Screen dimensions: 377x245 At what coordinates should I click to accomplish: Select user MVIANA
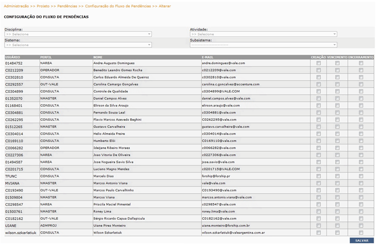click(12, 183)
